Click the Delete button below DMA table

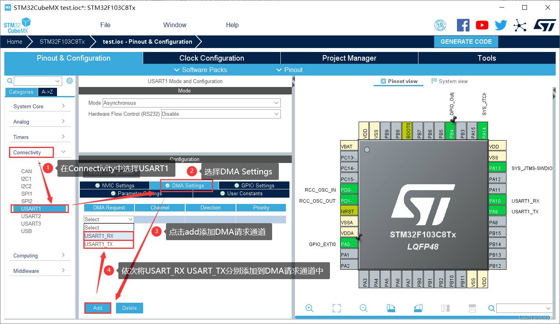point(129,308)
